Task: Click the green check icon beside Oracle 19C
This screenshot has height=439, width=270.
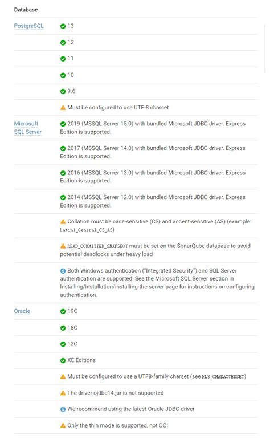Action: tap(63, 311)
